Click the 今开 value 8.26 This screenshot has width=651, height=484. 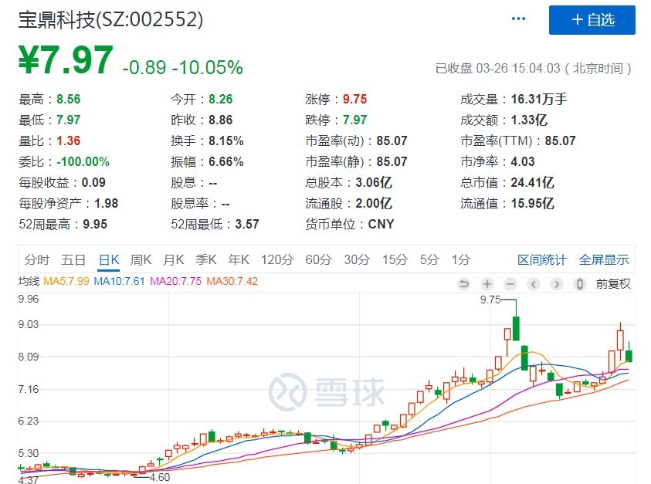coord(220,99)
